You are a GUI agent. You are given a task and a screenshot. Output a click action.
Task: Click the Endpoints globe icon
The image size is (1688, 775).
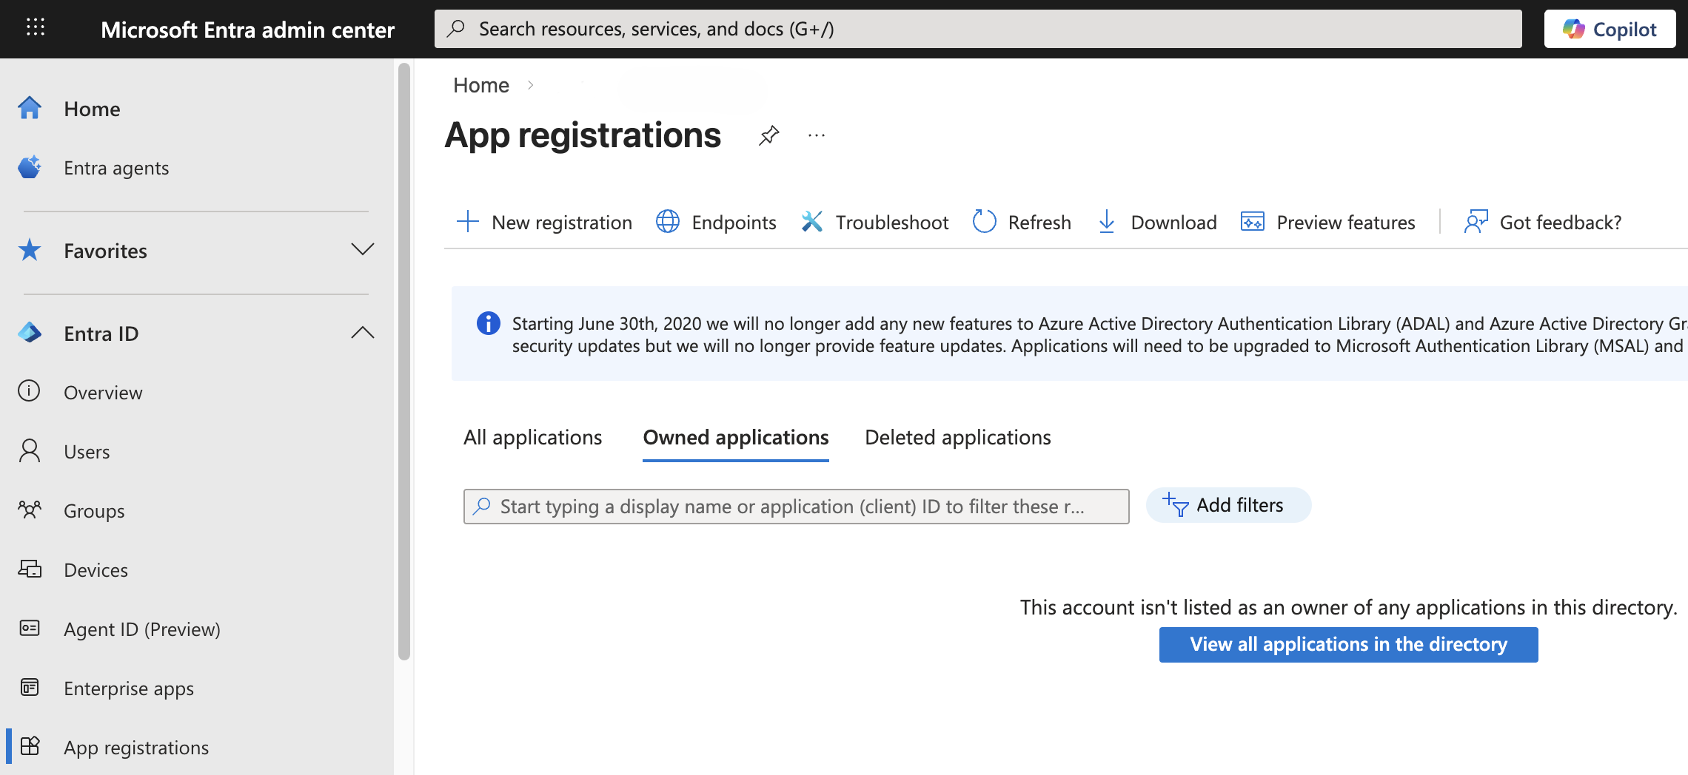click(668, 222)
